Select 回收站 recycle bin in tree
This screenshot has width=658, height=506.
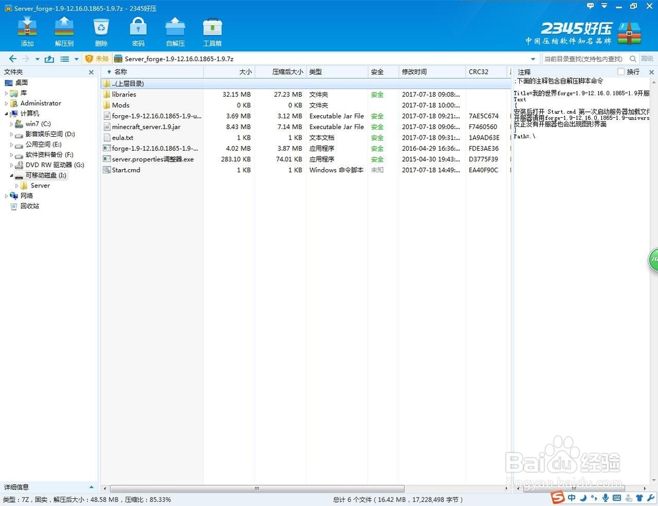click(30, 206)
